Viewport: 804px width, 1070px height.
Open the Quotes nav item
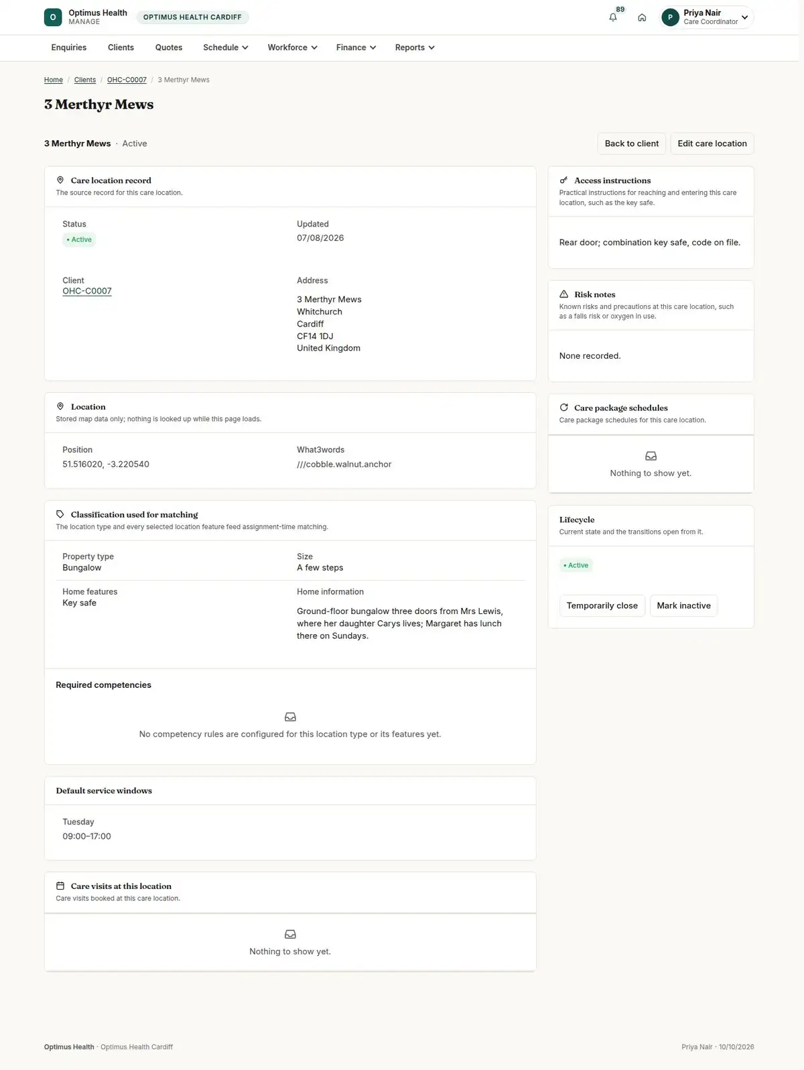169,48
